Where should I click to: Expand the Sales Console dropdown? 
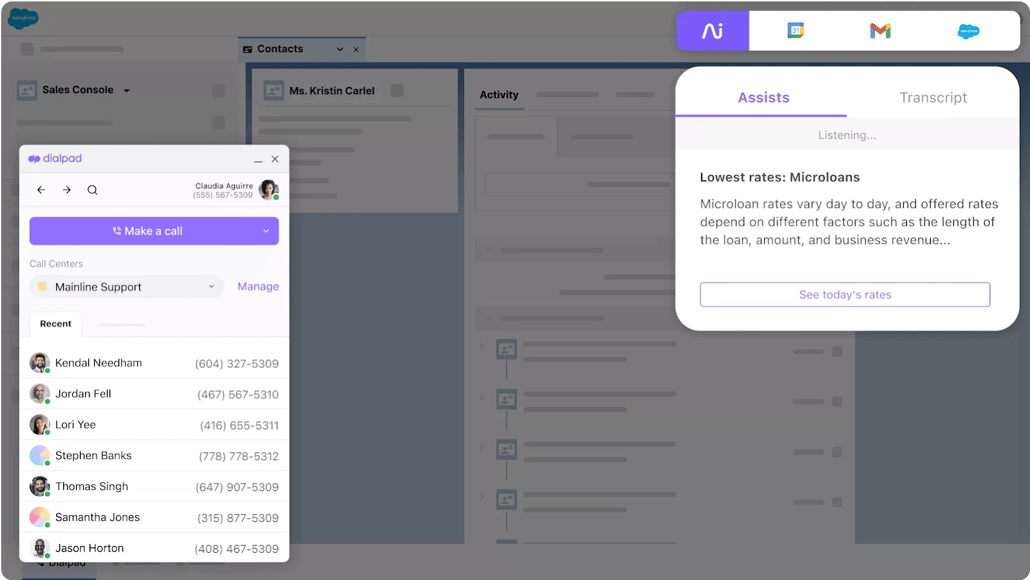click(x=127, y=90)
